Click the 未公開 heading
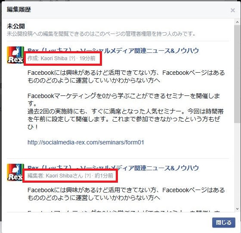 tap(15, 26)
